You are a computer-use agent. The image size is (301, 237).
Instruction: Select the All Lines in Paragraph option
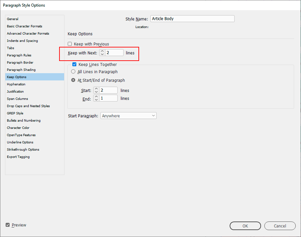[x=73, y=71]
